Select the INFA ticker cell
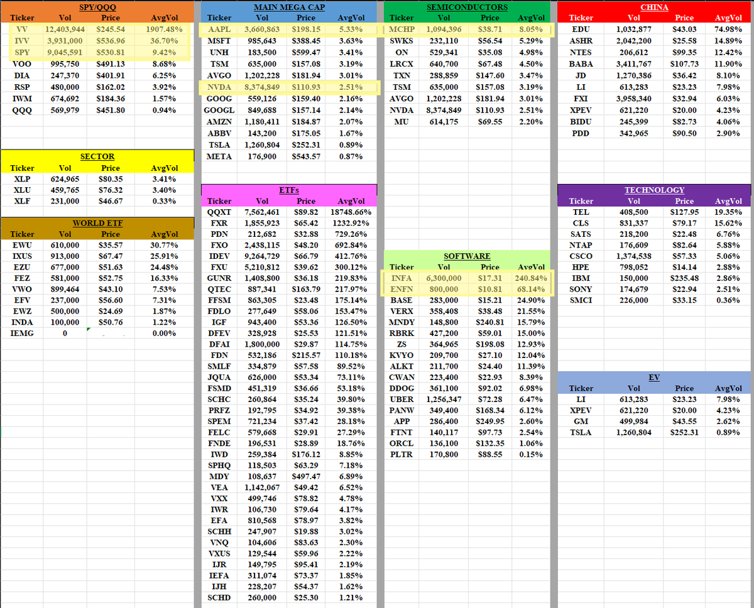 [x=402, y=278]
